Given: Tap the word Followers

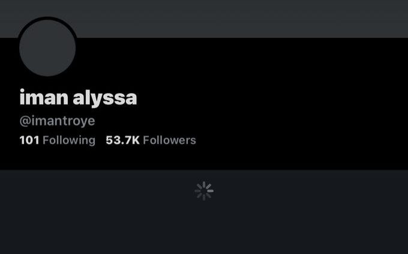Looking at the screenshot, I should point(169,140).
